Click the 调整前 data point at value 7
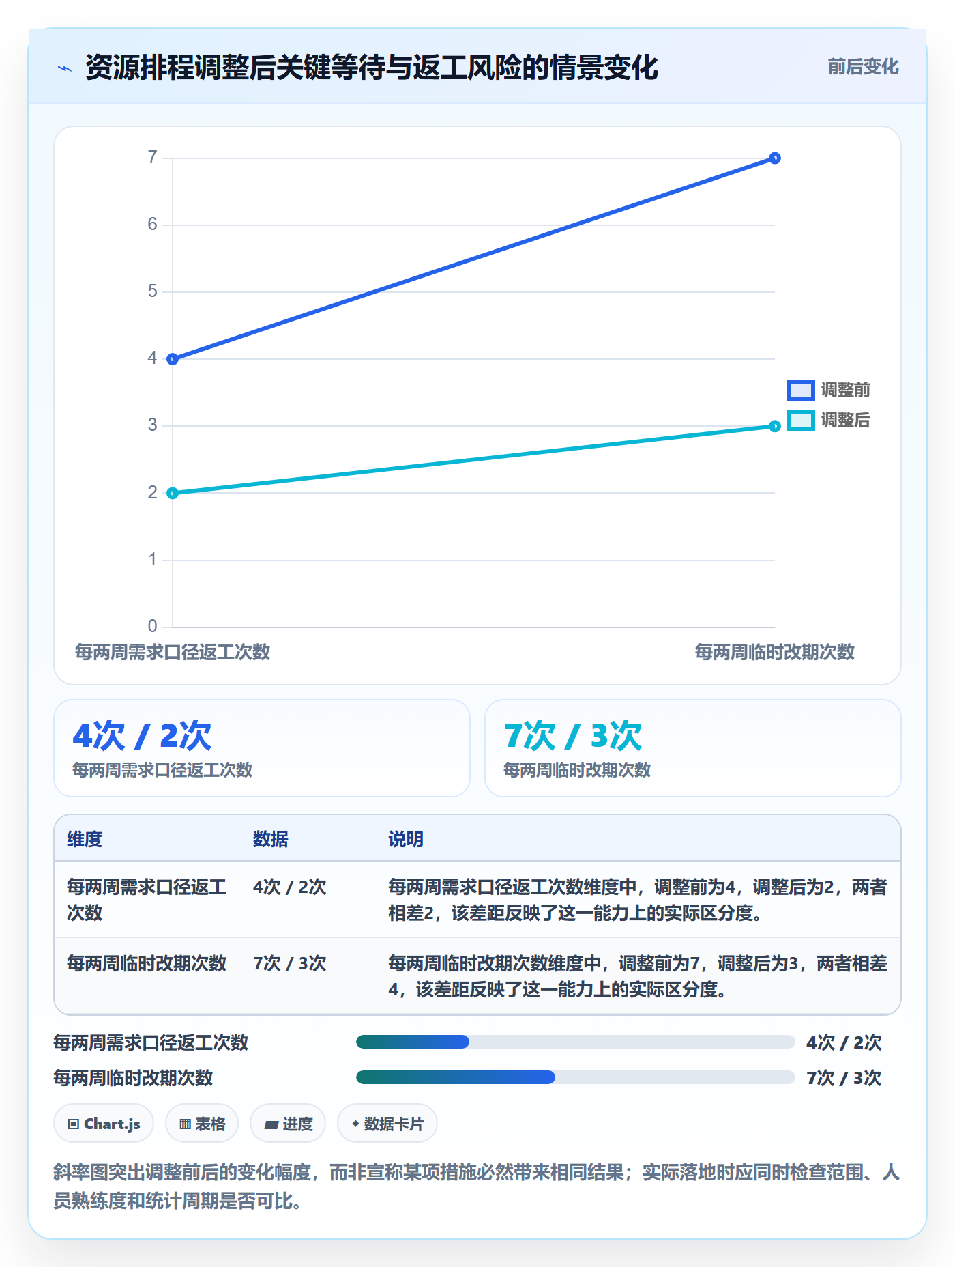The height and width of the screenshot is (1267, 955). click(x=775, y=158)
